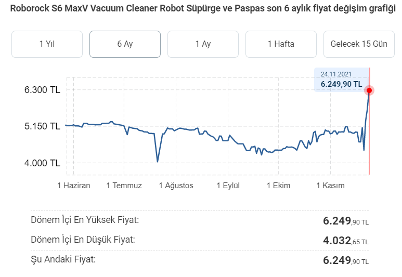Click the 1 Haziran date label
Viewport: 402px width, 277px height.
pyautogui.click(x=74, y=186)
